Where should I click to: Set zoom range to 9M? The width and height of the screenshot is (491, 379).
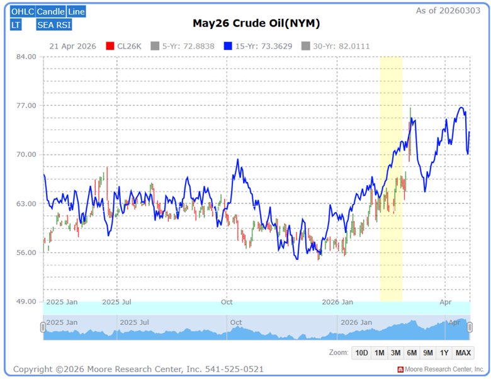coord(428,353)
